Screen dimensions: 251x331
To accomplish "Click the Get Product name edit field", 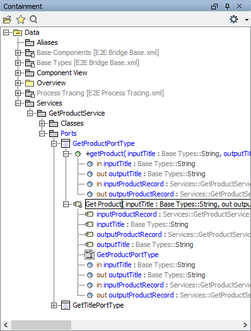I will tap(103, 204).
